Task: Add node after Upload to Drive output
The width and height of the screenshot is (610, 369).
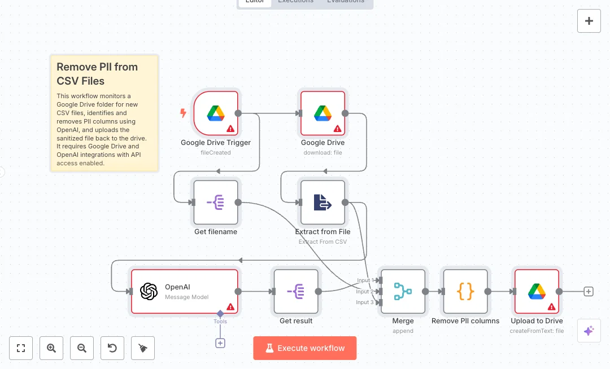Action: coord(589,292)
